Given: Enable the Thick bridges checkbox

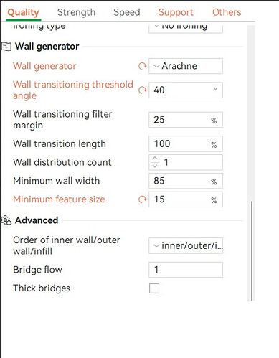Looking at the screenshot, I should click(154, 288).
